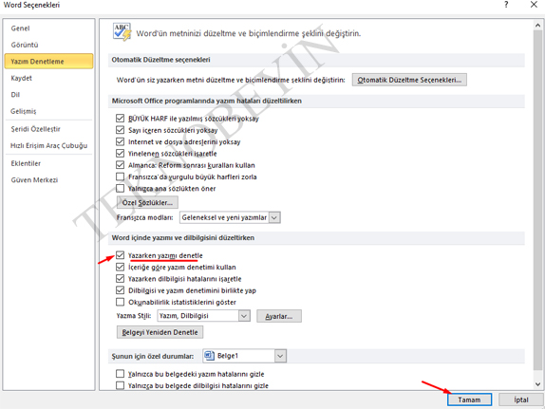545x409 pixels.
Task: Open the help question mark button
Action: pyautogui.click(x=506, y=5)
